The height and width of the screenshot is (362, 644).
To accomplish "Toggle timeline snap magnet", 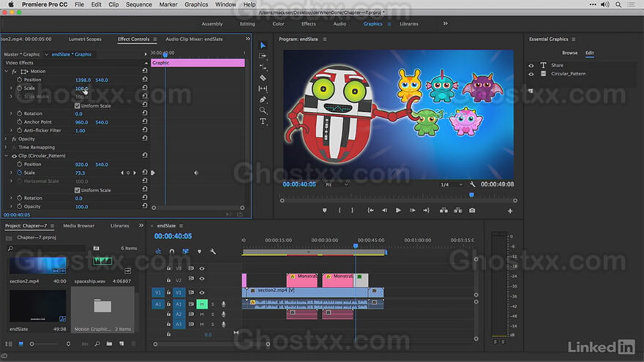I will coord(172,251).
